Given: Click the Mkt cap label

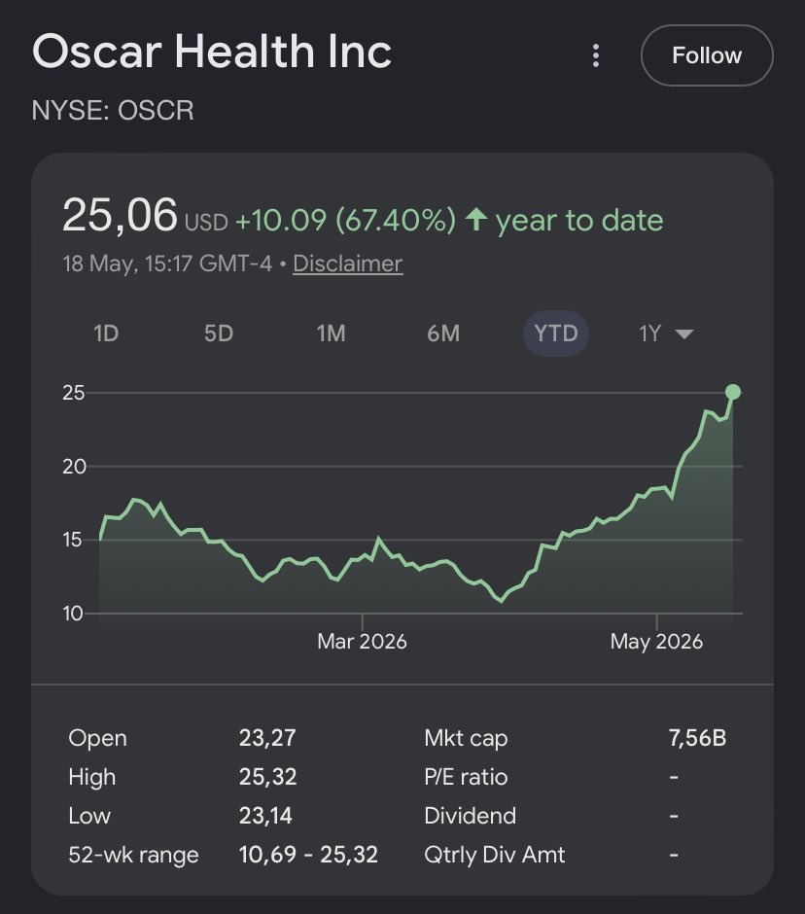Looking at the screenshot, I should click(x=466, y=738).
